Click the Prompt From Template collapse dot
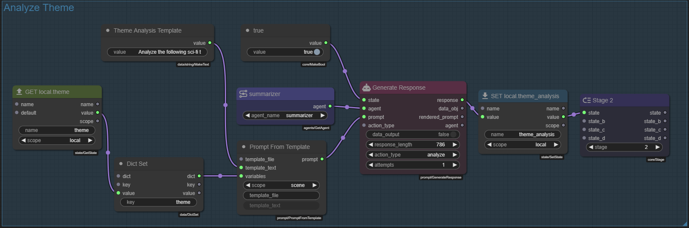The height and width of the screenshot is (228, 689). [244, 147]
